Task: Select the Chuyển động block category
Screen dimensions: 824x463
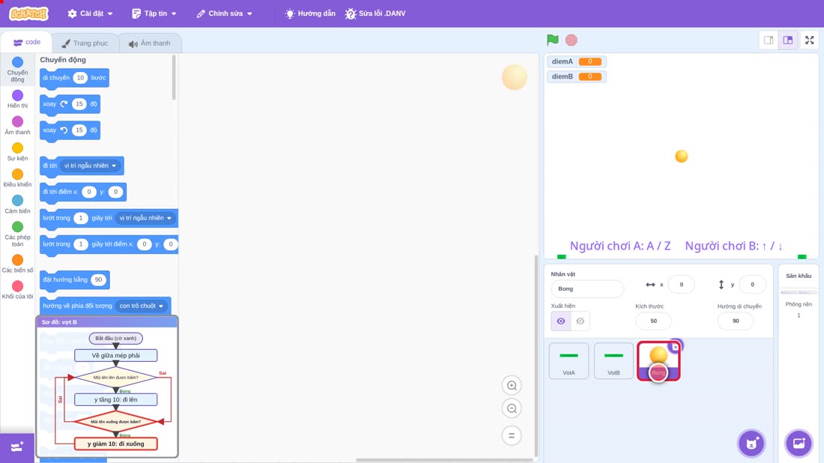Action: coord(17,70)
